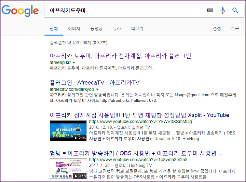This screenshot has width=246, height=182.
Task: Click the blue magnifier search button
Action: coord(235,10)
